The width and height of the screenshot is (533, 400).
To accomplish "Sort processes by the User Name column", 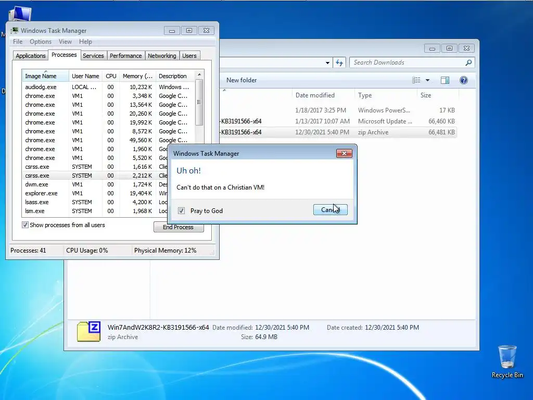I will coord(85,76).
